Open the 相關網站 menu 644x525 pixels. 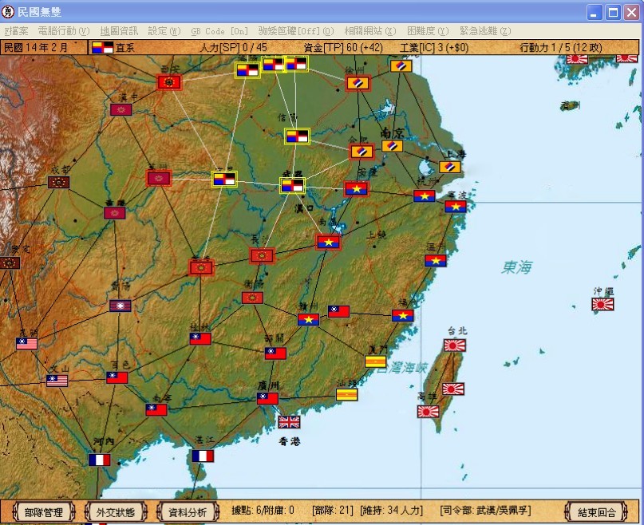click(x=370, y=31)
